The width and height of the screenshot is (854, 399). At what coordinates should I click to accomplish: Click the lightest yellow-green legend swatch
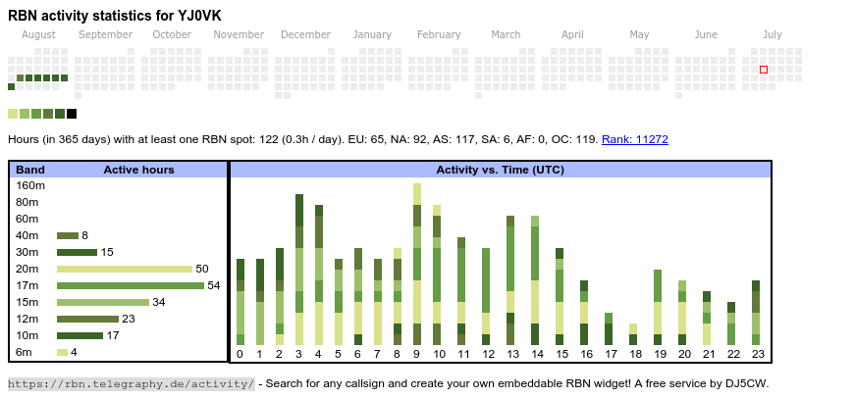click(x=13, y=114)
